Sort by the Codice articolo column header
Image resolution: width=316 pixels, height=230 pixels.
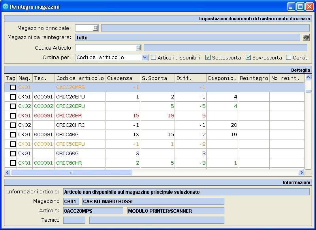pyautogui.click(x=80, y=78)
